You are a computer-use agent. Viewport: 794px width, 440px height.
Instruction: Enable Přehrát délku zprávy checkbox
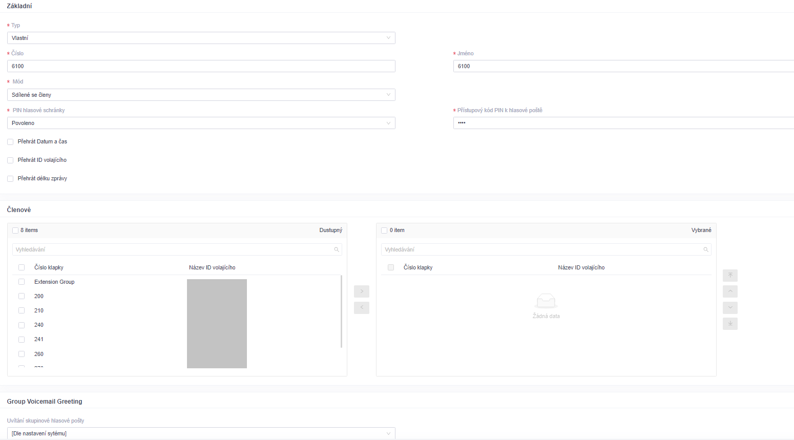[x=10, y=179]
